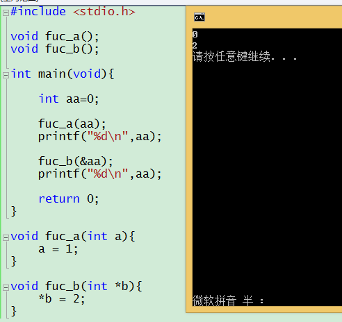Image resolution: width=342 pixels, height=322 pixels.
Task: Collapse the fuc_a function fold marker
Action: pos(6,237)
